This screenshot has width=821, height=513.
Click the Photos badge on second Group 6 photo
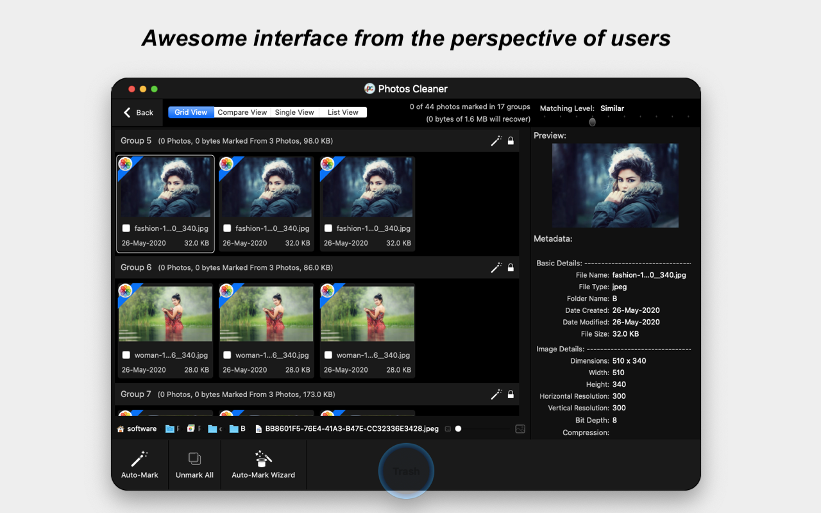(x=226, y=291)
